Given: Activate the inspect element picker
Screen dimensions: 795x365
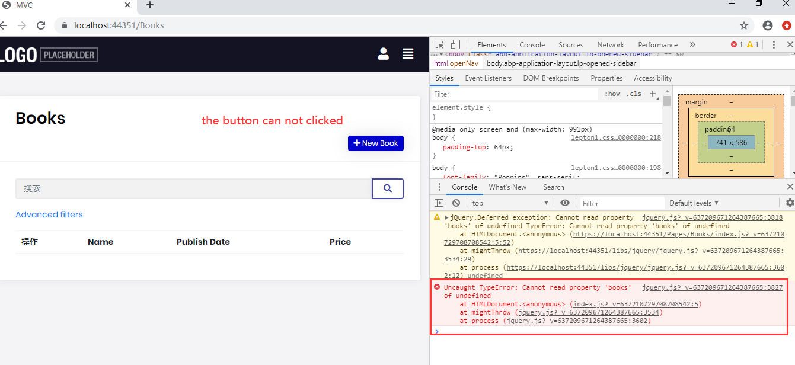Looking at the screenshot, I should coord(440,45).
